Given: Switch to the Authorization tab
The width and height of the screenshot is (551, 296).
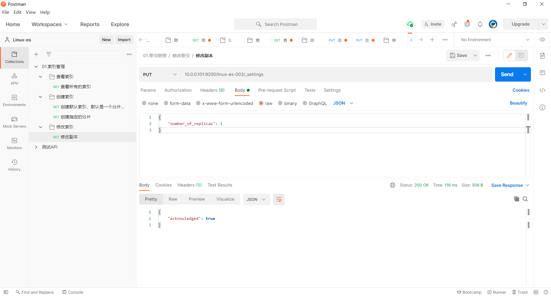Looking at the screenshot, I should (x=178, y=90).
